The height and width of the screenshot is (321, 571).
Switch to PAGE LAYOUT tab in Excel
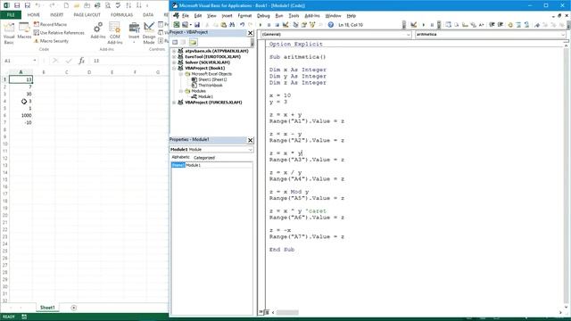[87, 15]
